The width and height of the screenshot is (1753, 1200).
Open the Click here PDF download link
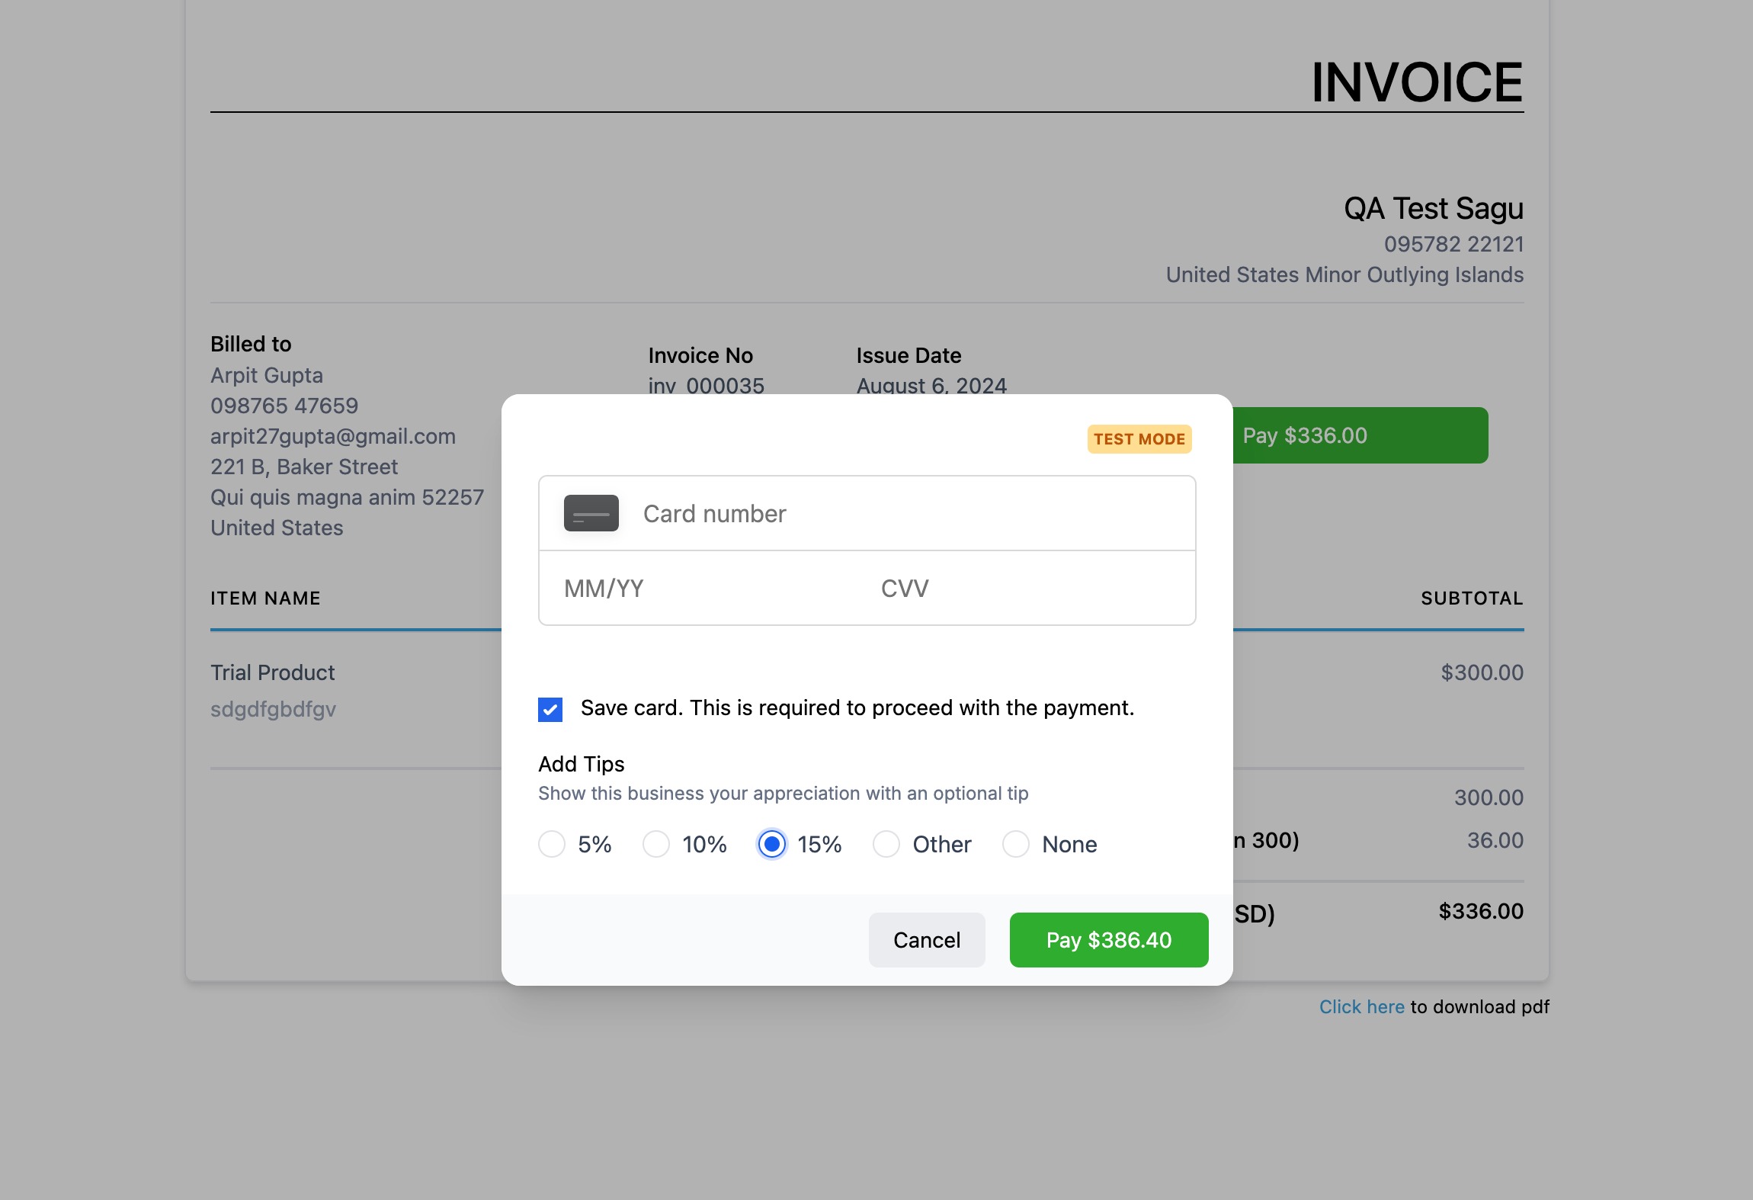pos(1361,1006)
